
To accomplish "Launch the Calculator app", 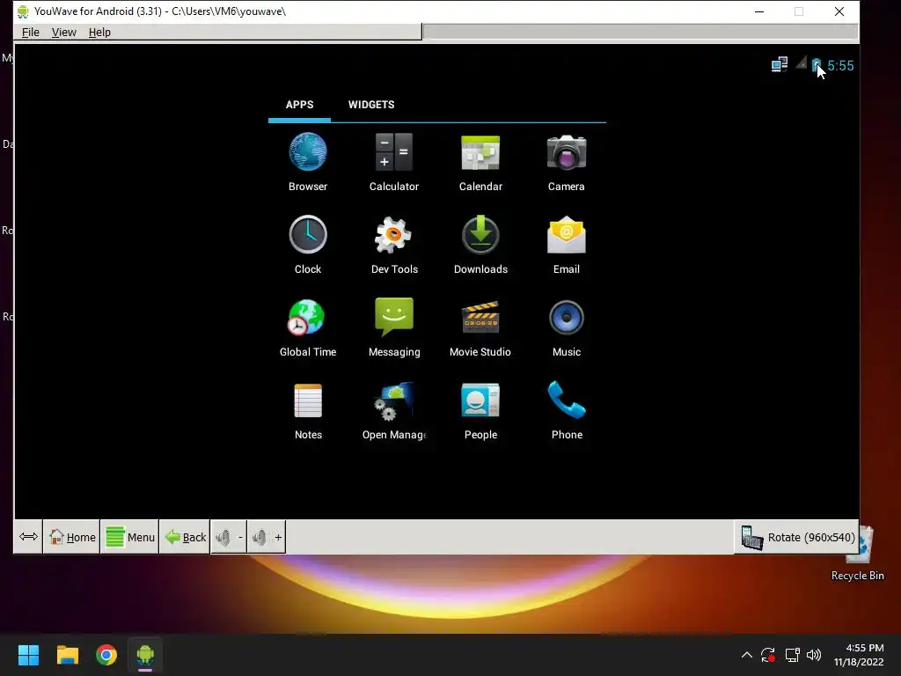I will [x=394, y=162].
